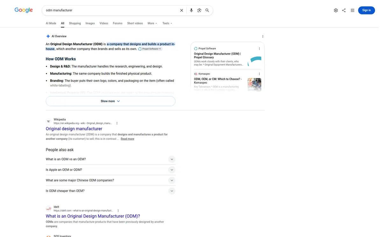Clear the search box text
The image size is (382, 237).
181,10
